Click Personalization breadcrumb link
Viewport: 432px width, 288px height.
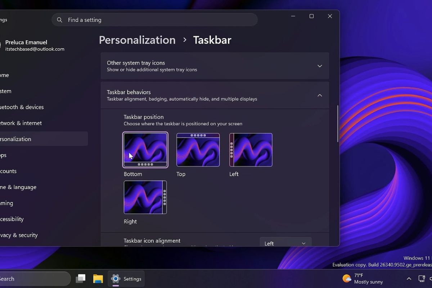(x=137, y=40)
